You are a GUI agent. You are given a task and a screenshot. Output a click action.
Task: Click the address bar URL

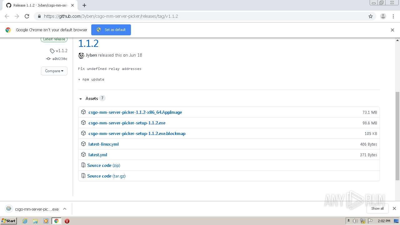click(x=111, y=16)
